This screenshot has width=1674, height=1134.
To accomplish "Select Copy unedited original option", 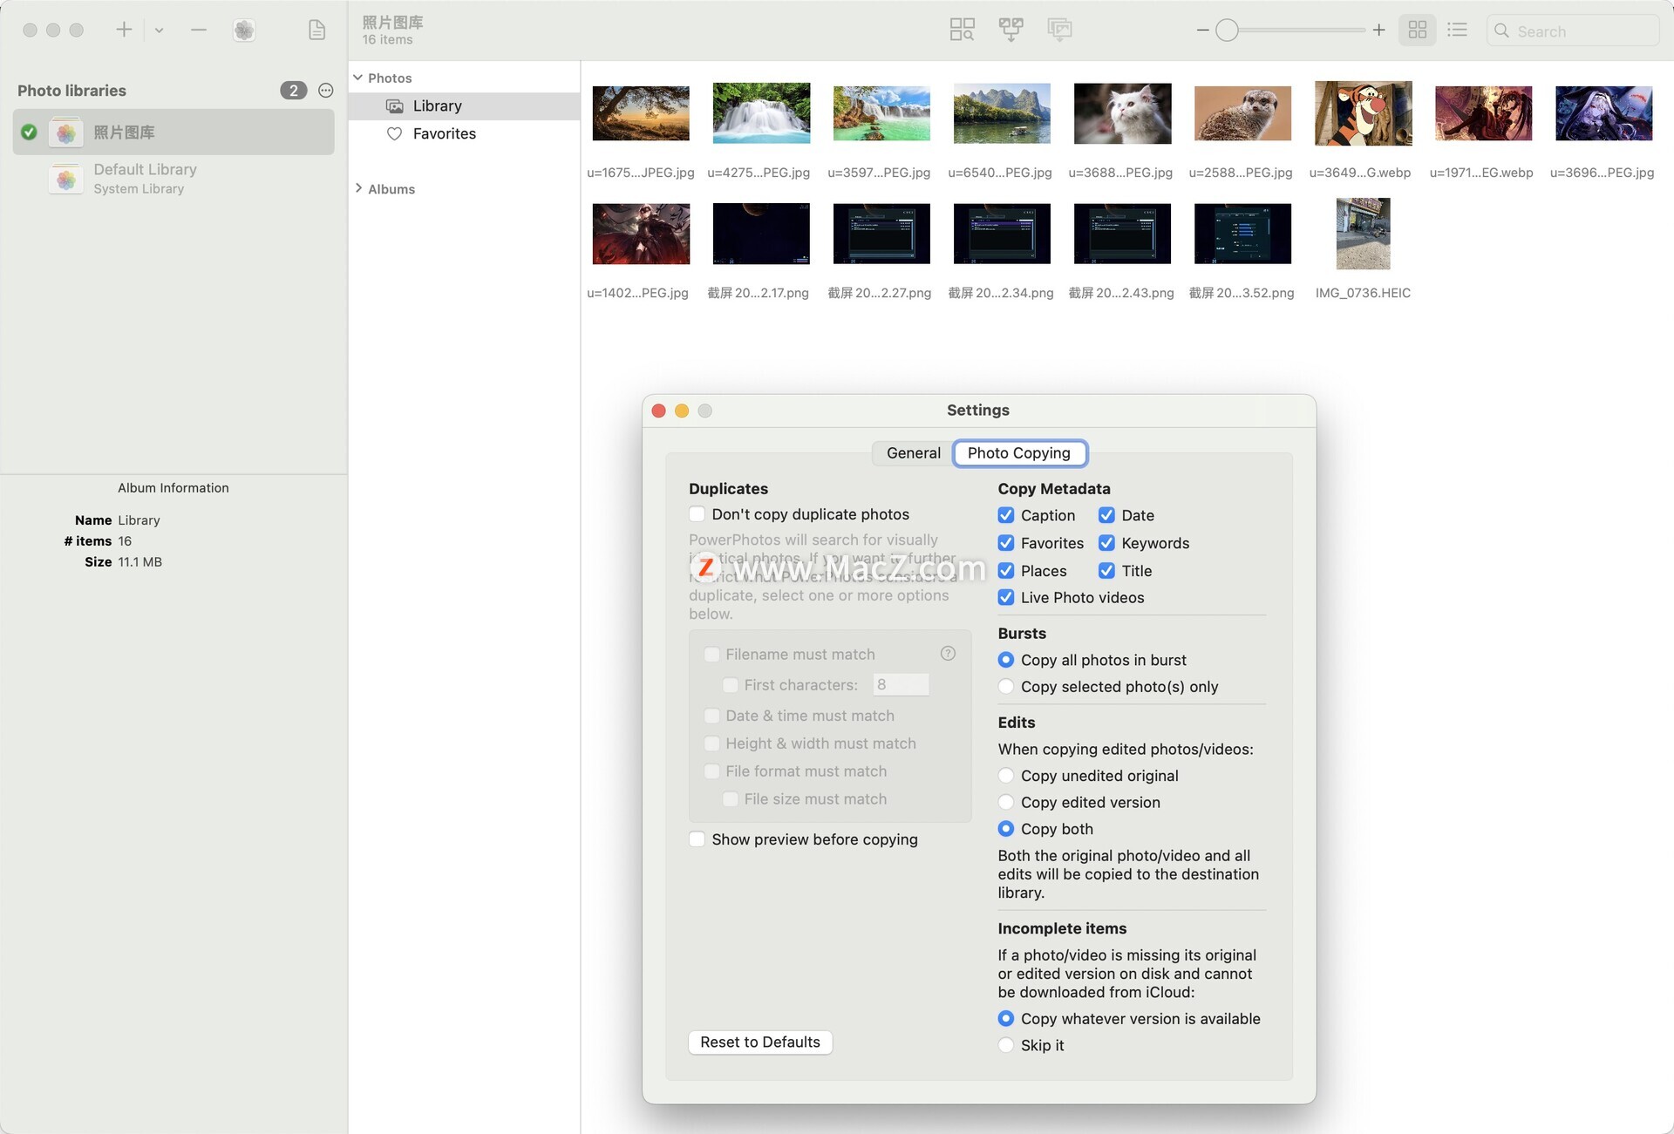I will click(1006, 776).
